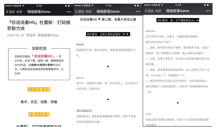Image resolution: width=219 pixels, height=133 pixels.
Task: Click the signal strength dots on the middle screen
Action: [78, 5]
